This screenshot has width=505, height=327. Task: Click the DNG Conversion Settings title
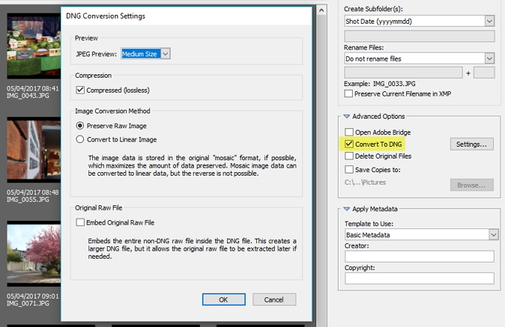click(x=105, y=16)
